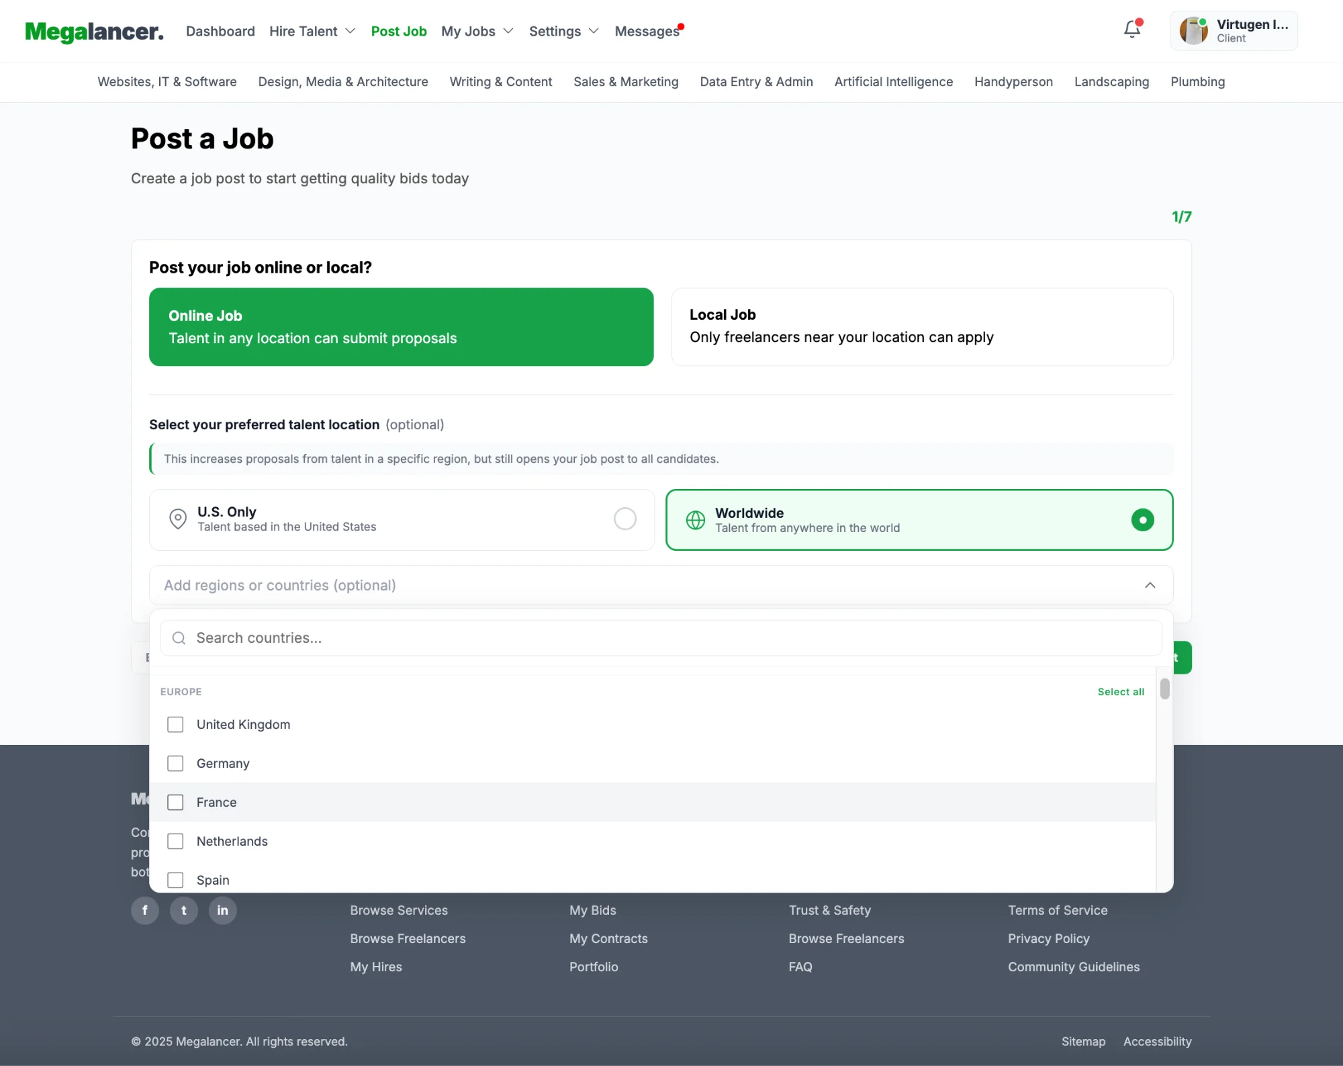This screenshot has width=1343, height=1066.
Task: Tick the France checkbox
Action: coord(175,802)
